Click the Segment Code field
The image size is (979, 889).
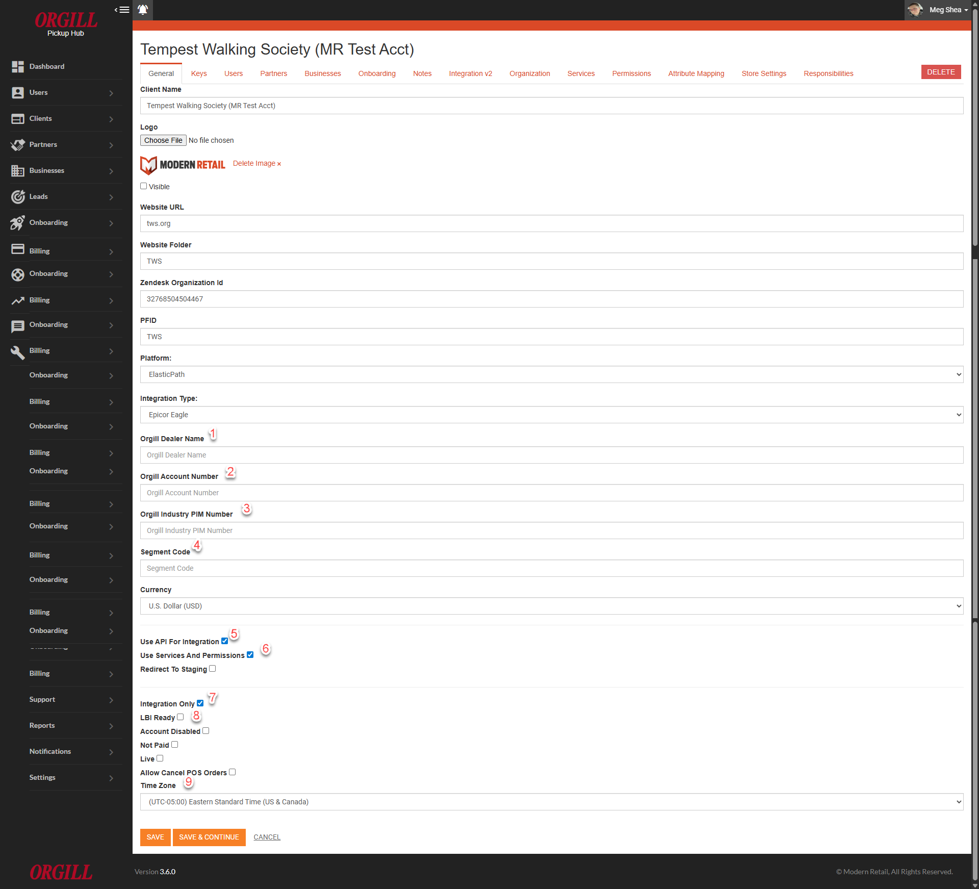pyautogui.click(x=552, y=568)
